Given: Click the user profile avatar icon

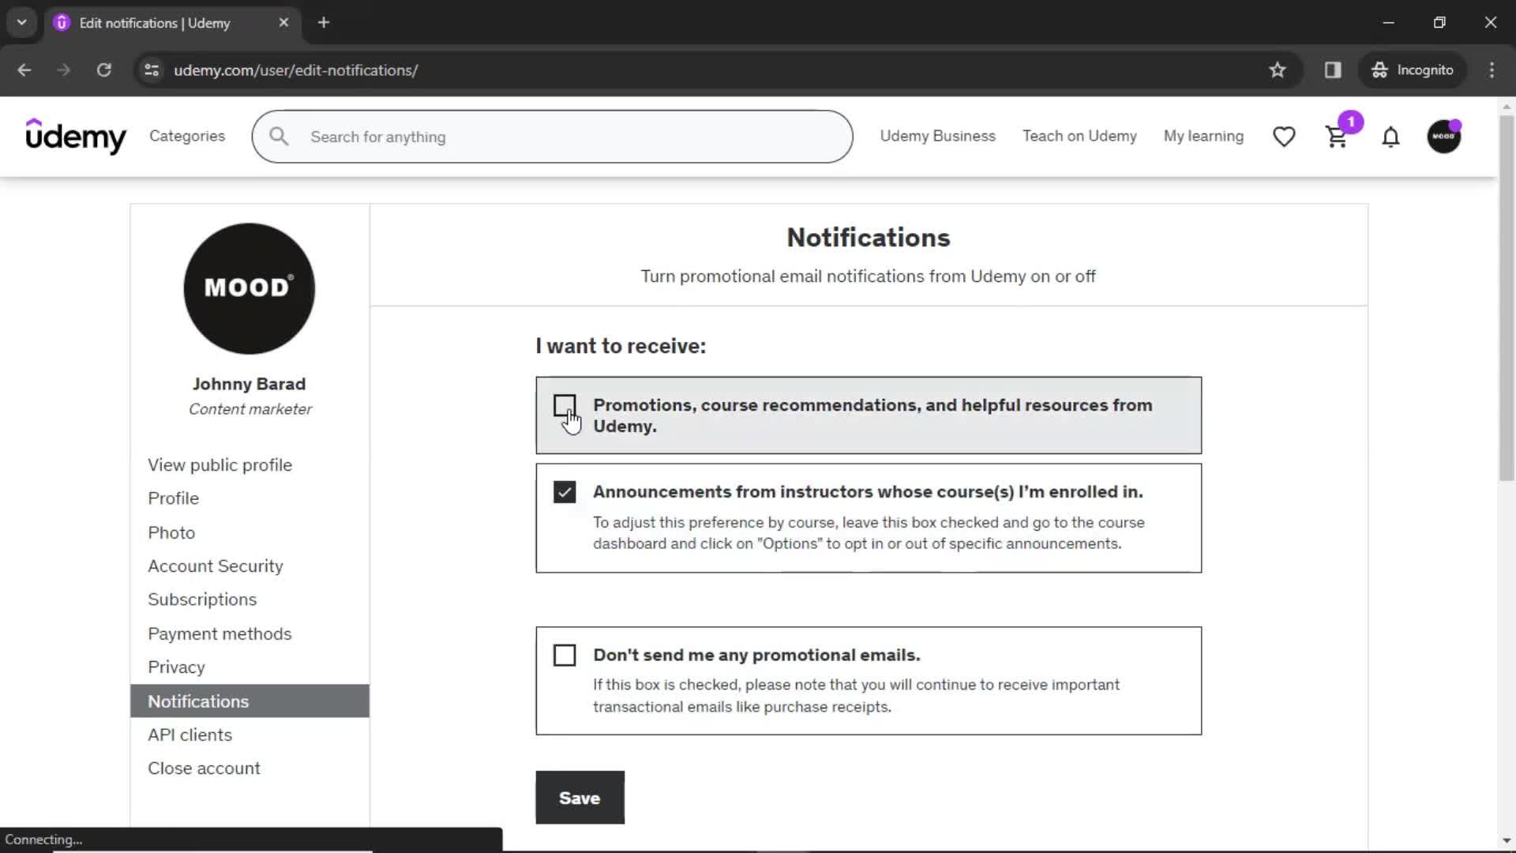Looking at the screenshot, I should pyautogui.click(x=1445, y=137).
